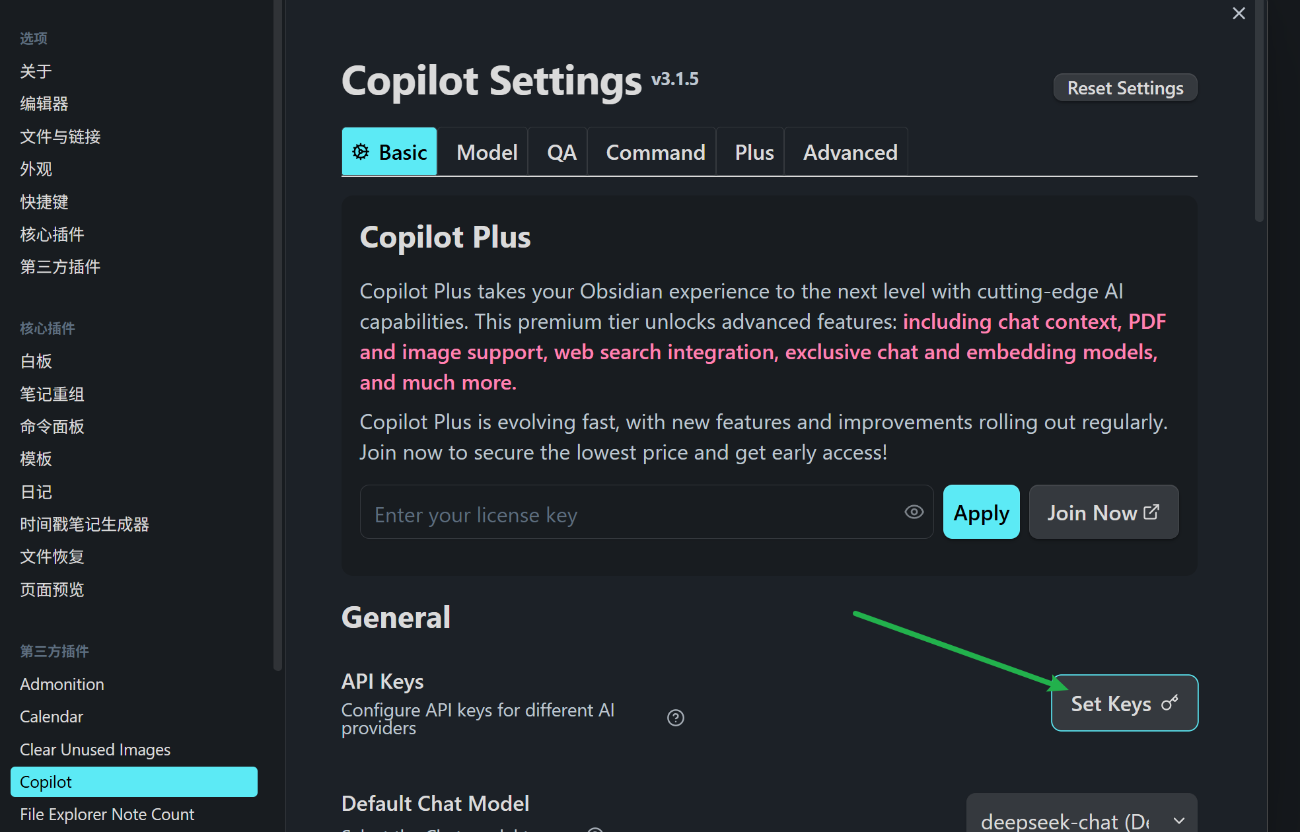Screen dimensions: 1300x832
Task: Open the Advanced tab
Action: click(x=850, y=153)
